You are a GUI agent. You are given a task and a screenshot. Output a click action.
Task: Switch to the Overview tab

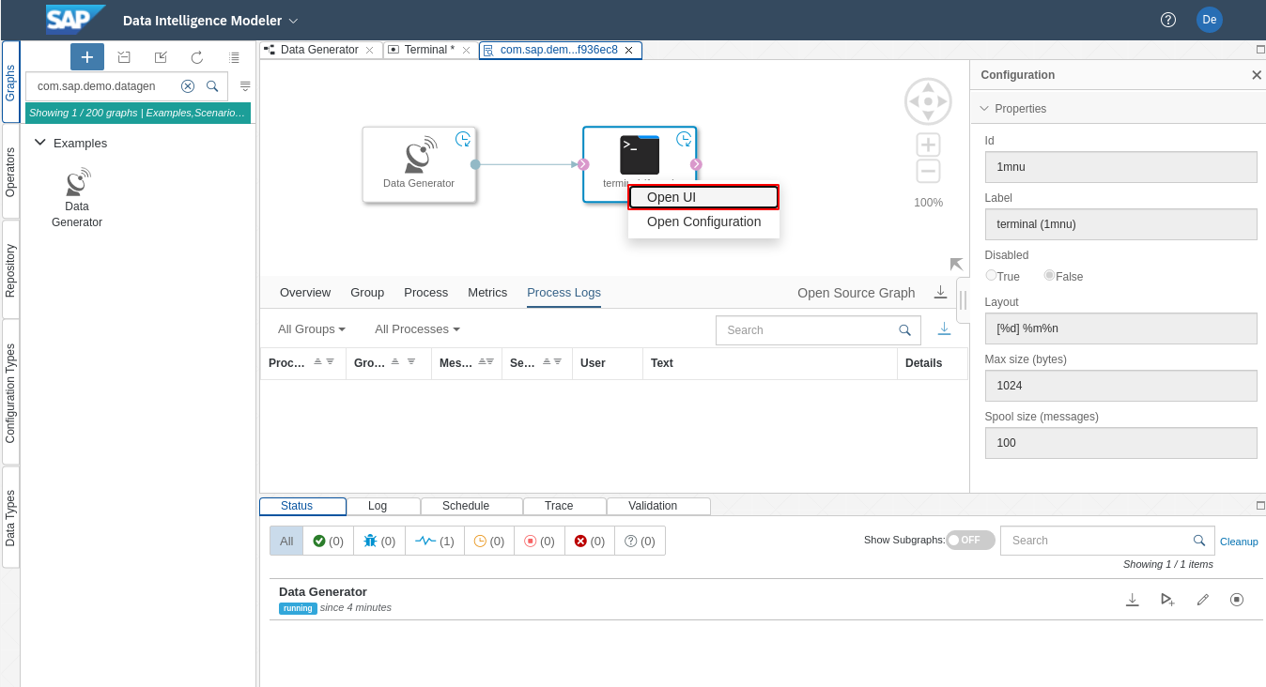(x=305, y=293)
